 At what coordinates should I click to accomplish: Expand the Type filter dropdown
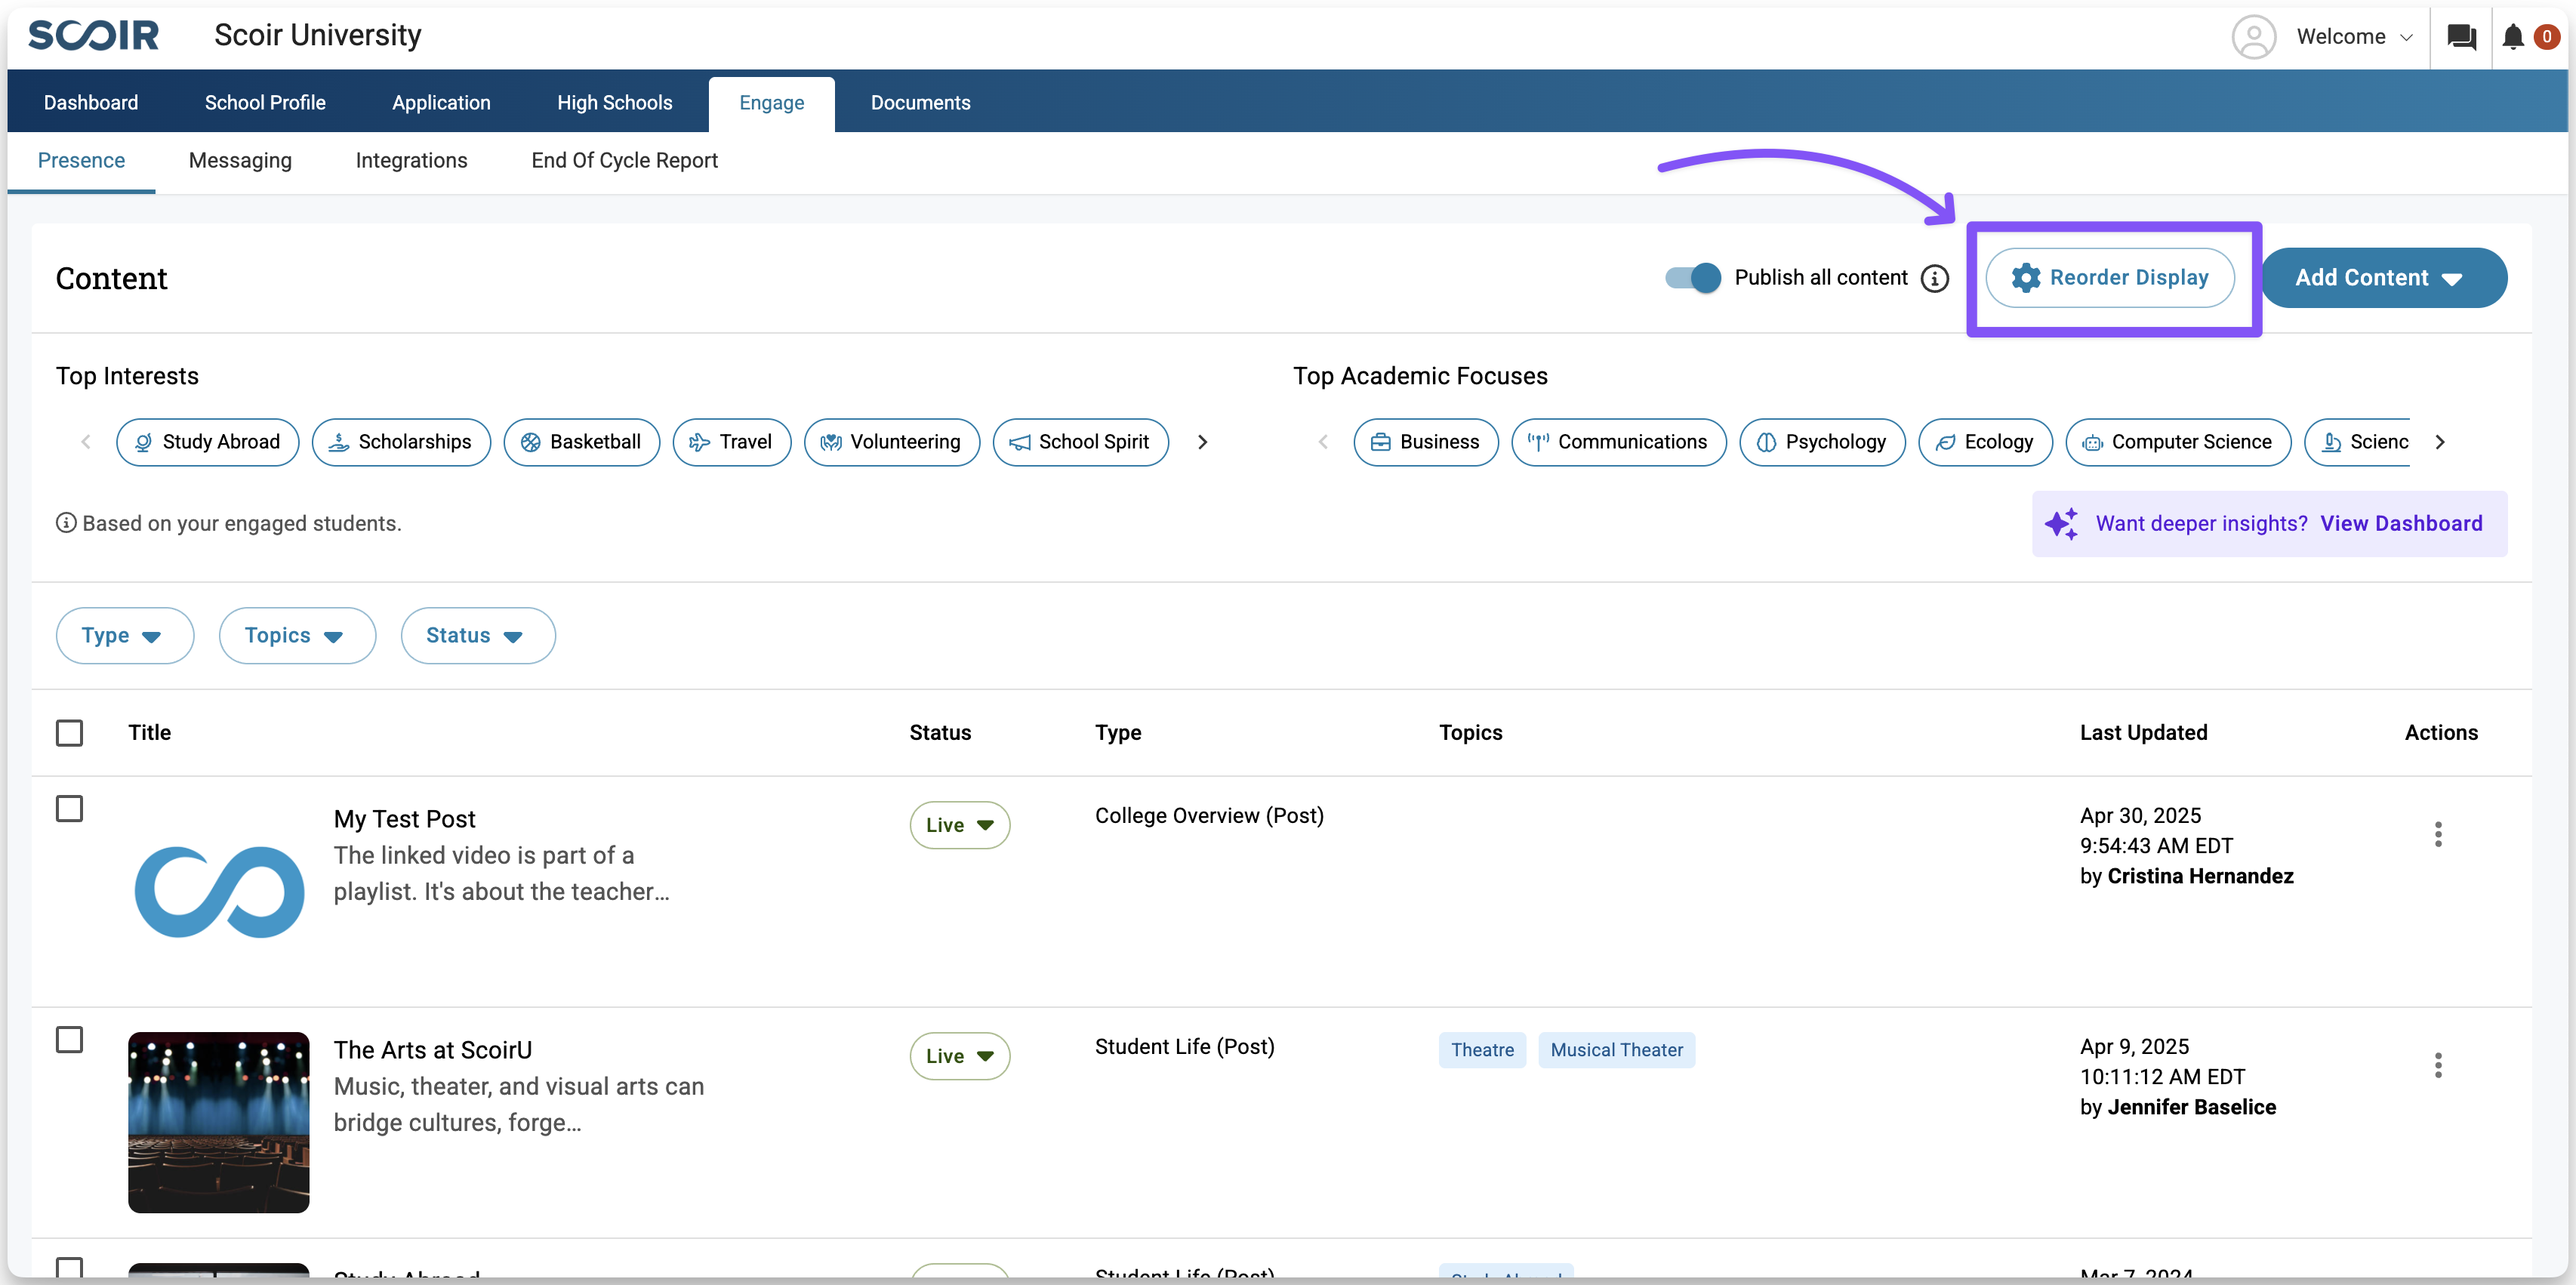tap(124, 636)
